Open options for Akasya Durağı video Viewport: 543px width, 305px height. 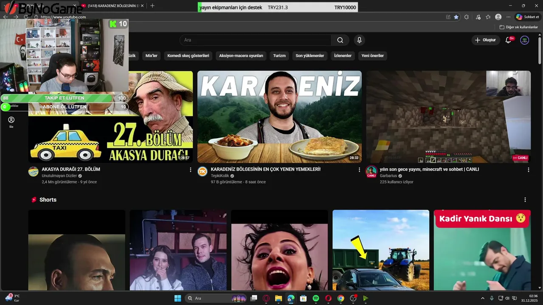pos(190,169)
